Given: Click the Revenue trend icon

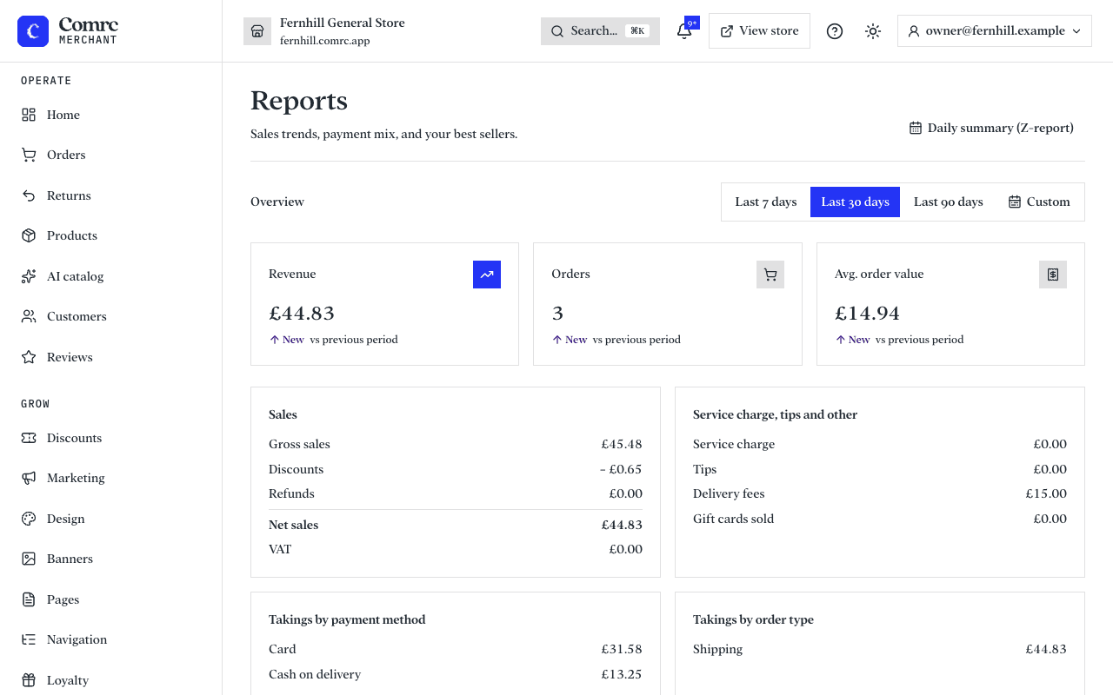Looking at the screenshot, I should click(x=487, y=275).
